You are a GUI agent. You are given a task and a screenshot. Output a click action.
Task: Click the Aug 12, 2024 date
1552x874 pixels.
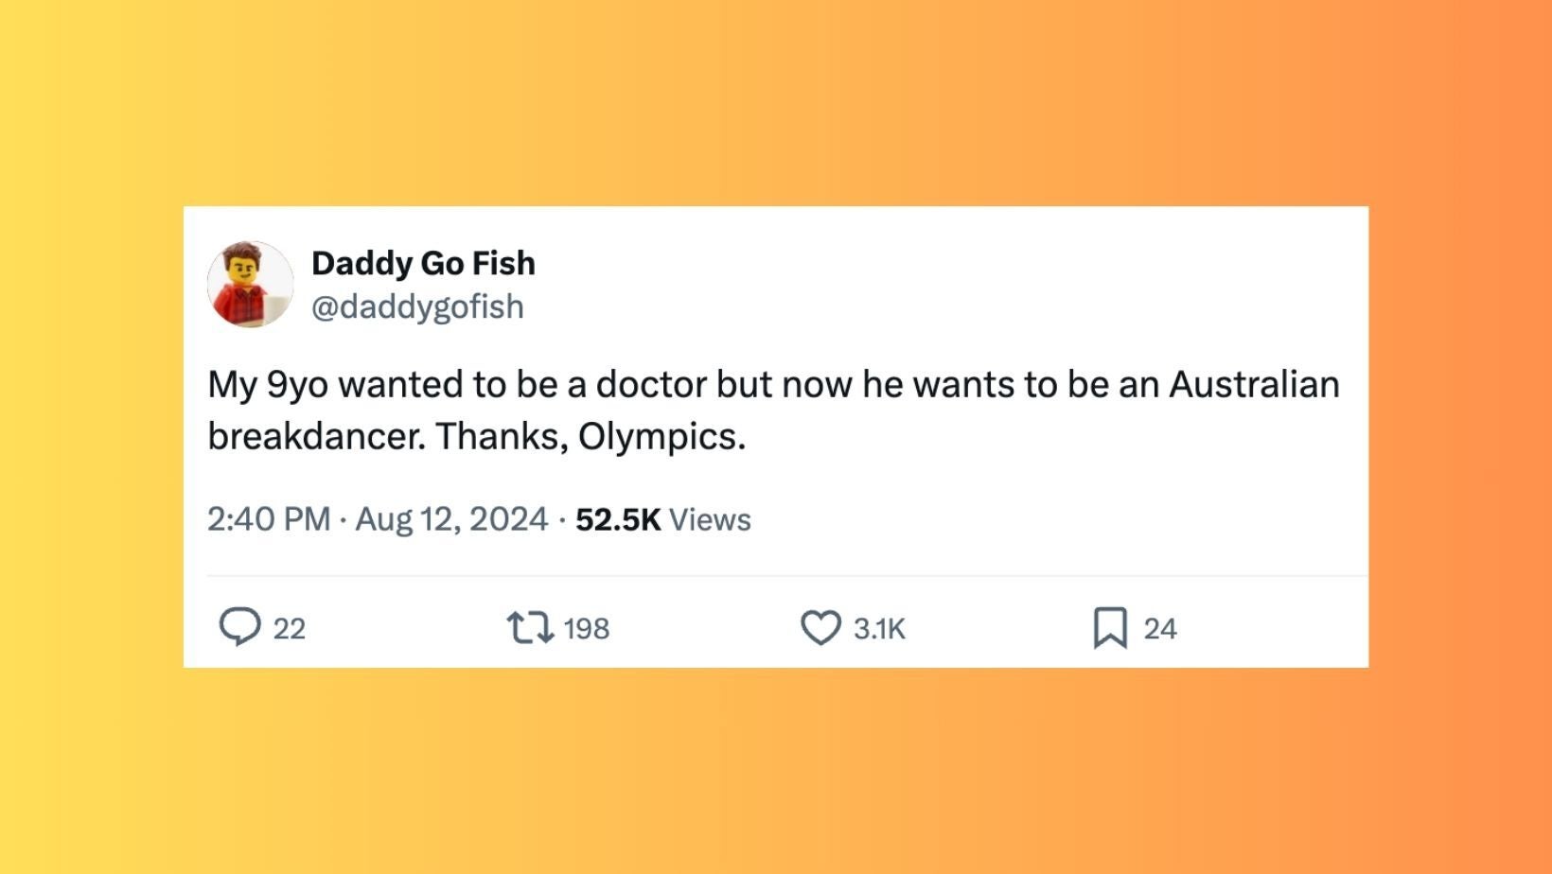pyautogui.click(x=451, y=519)
